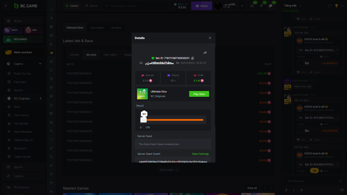The image size is (347, 195).
Task: Click the dice result slider handle
Action: (x=144, y=120)
